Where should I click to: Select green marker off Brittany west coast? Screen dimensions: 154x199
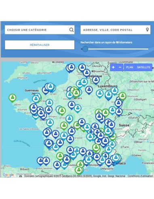tap(13, 98)
